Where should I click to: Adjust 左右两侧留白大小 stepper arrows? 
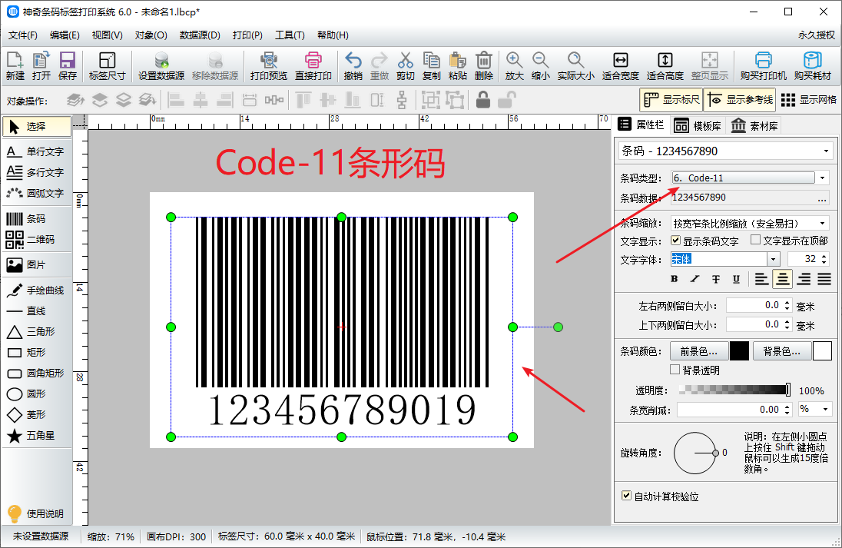click(787, 305)
